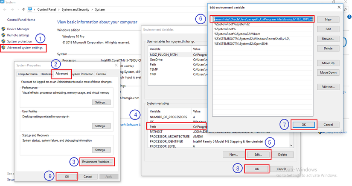Switch to Advanced tab in System Properties
The image size is (352, 186).
tap(62, 74)
